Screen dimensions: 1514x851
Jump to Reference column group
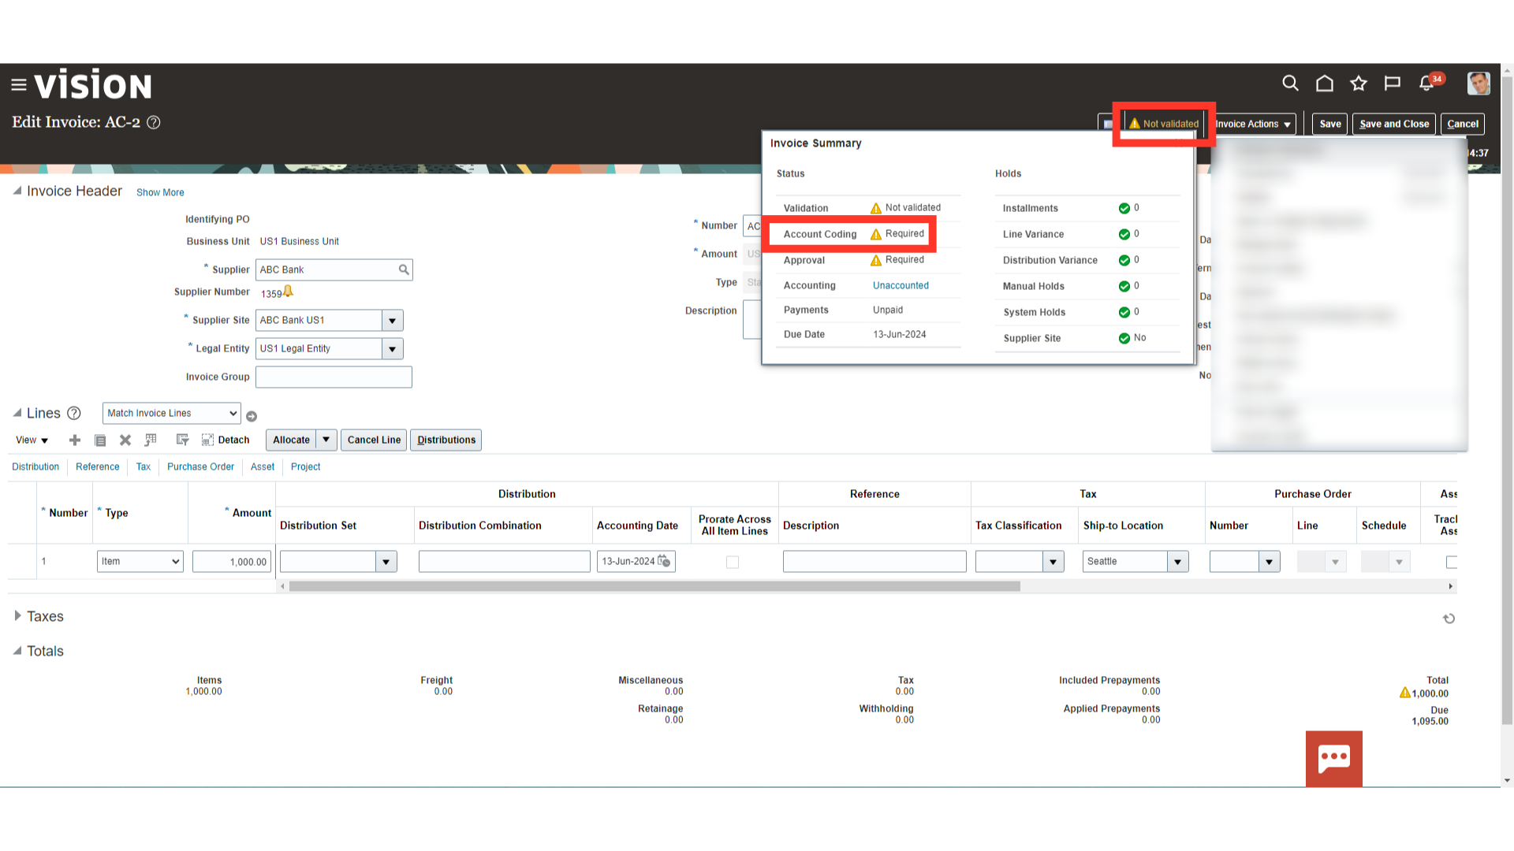tap(98, 466)
